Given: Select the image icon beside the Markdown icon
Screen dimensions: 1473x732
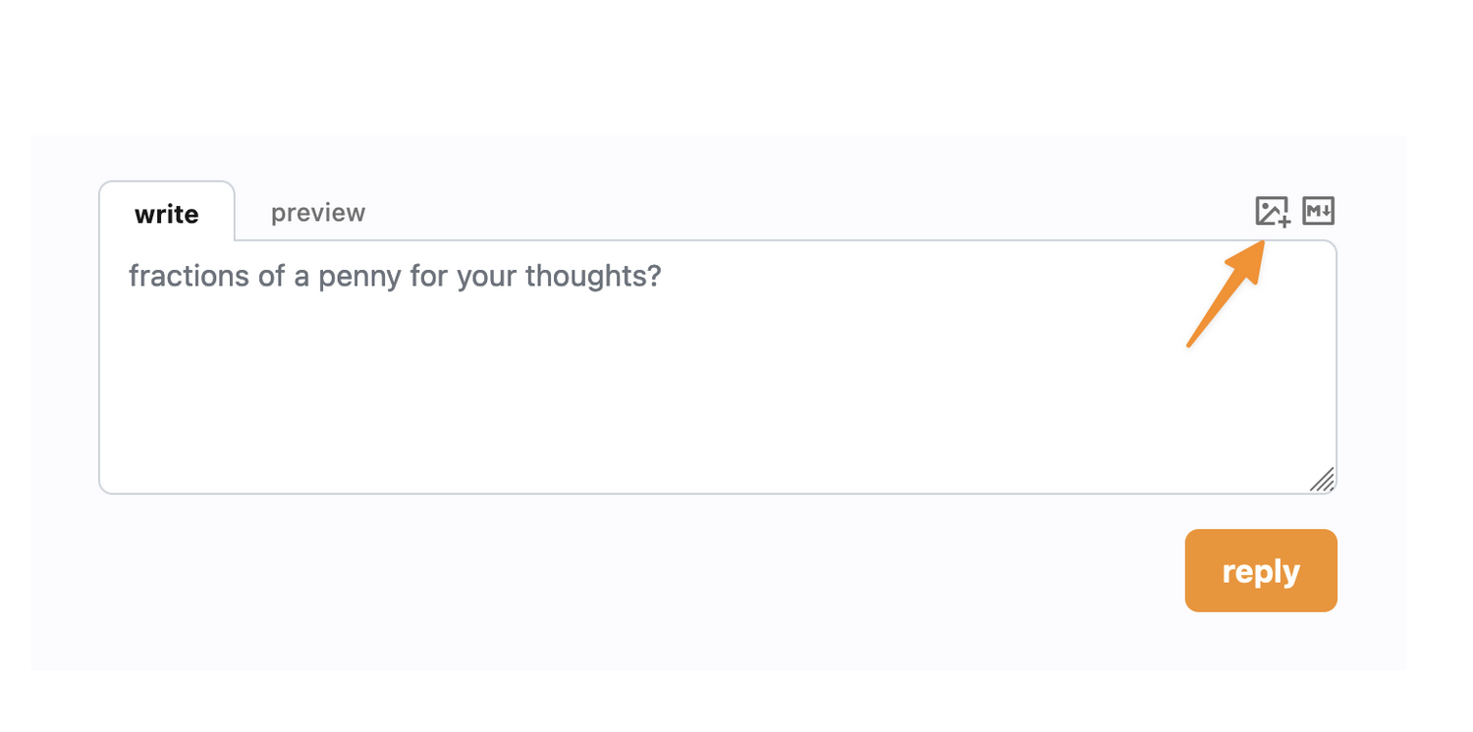Looking at the screenshot, I should (1272, 211).
